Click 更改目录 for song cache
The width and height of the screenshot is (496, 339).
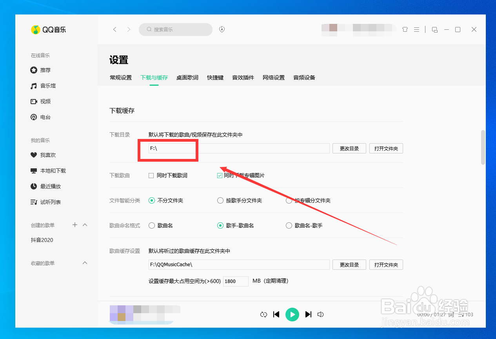click(x=349, y=265)
